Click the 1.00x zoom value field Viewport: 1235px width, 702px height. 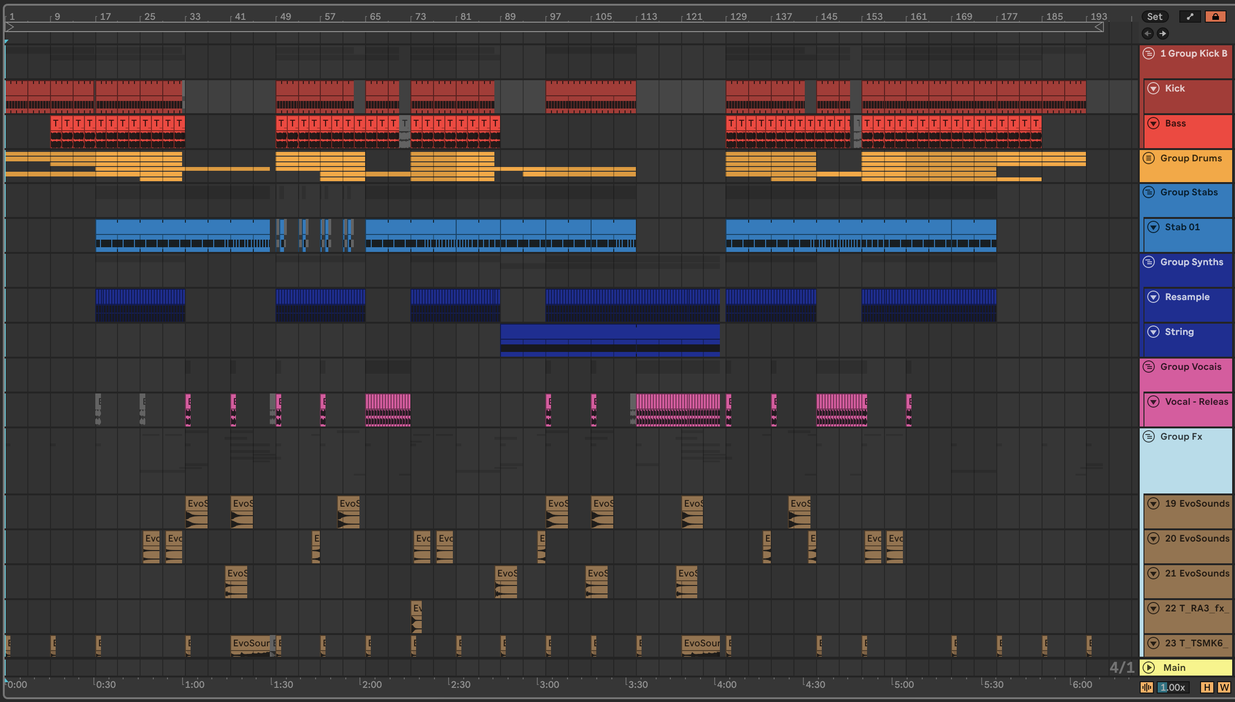click(1172, 687)
